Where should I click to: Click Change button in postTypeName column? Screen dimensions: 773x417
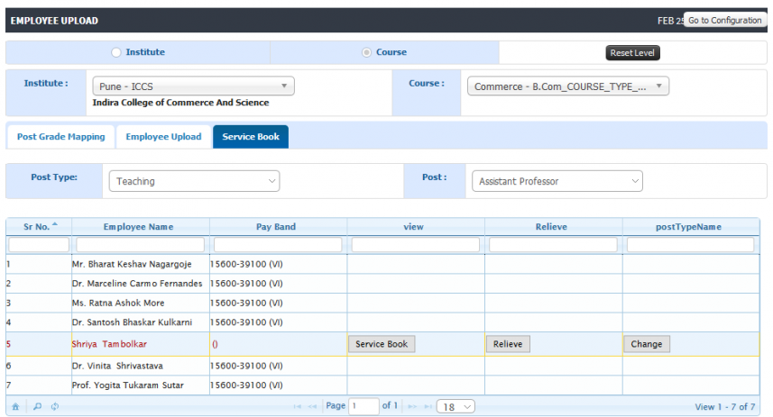tap(647, 344)
